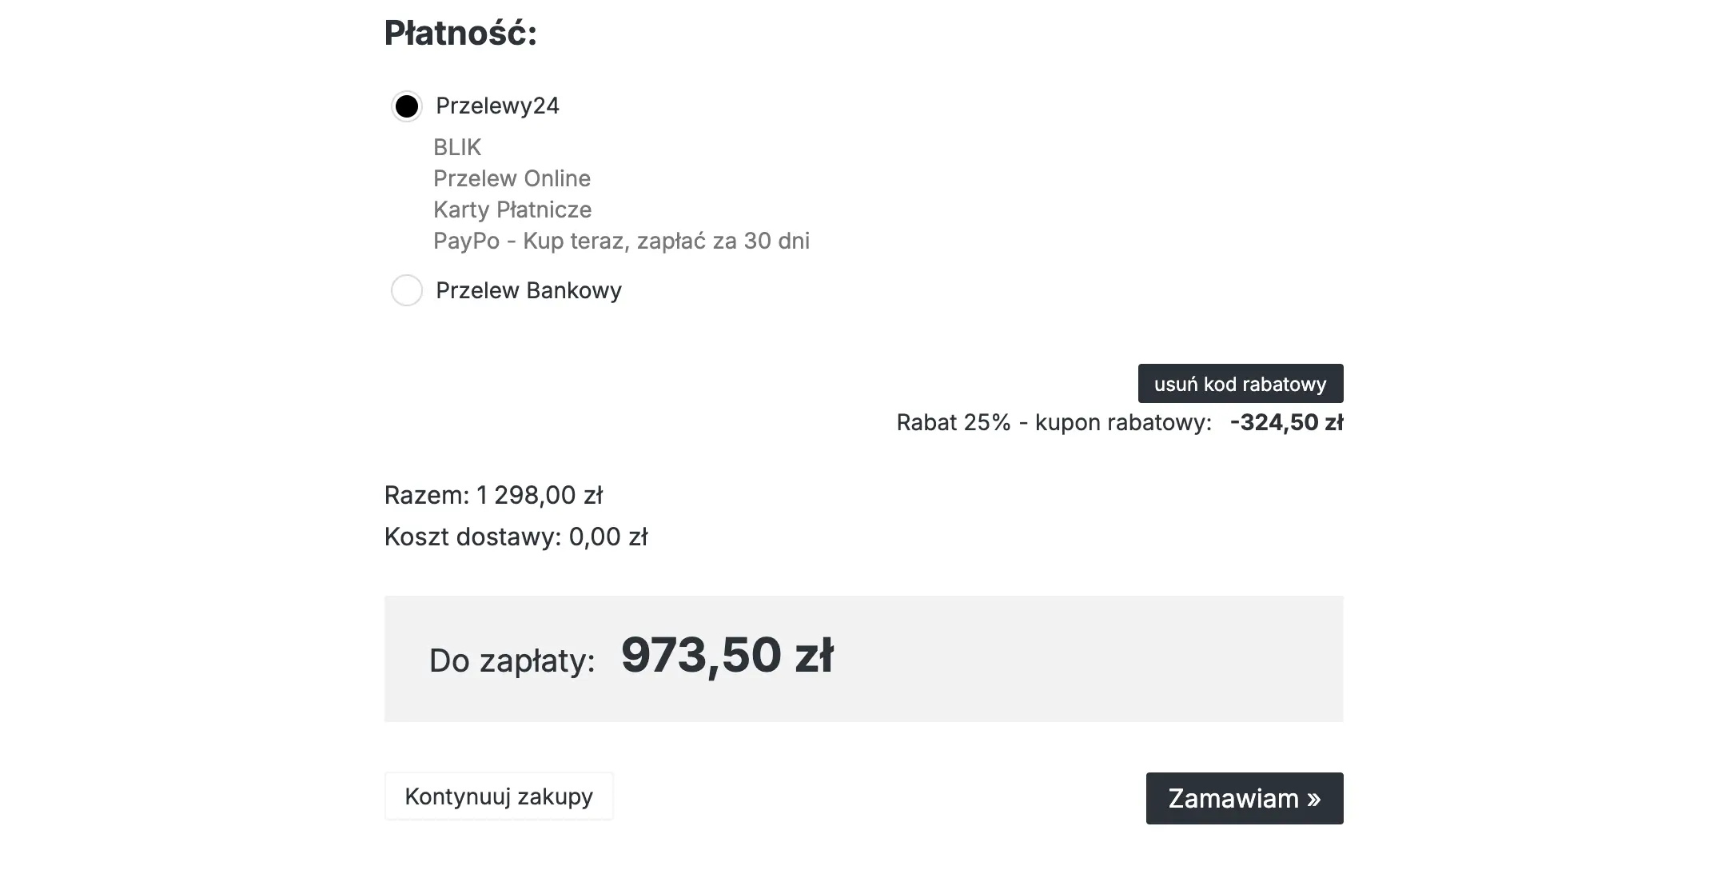This screenshot has width=1709, height=894.
Task: Click the BLIK payment option text
Action: pyautogui.click(x=457, y=147)
